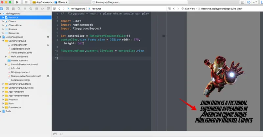Show quick look result for line 7
The image size is (263, 137).
pos(163,36)
